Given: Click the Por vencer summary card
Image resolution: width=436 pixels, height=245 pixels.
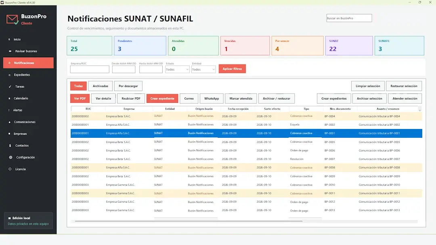Looking at the screenshot, I should 298,46.
